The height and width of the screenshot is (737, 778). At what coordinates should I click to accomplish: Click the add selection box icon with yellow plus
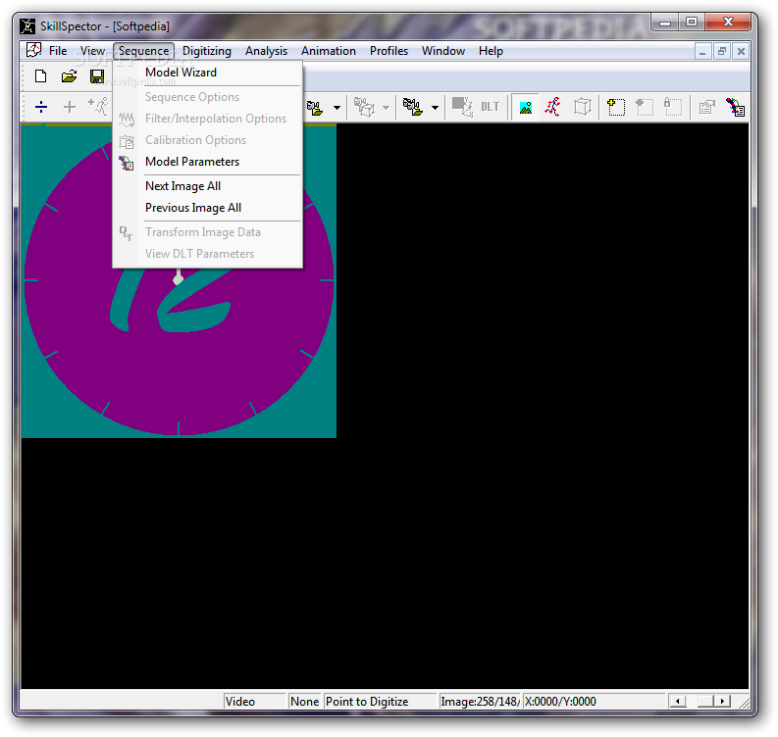click(x=616, y=107)
